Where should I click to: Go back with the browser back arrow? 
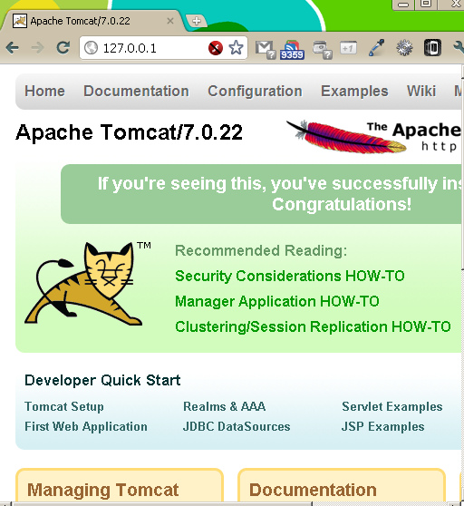click(x=13, y=48)
